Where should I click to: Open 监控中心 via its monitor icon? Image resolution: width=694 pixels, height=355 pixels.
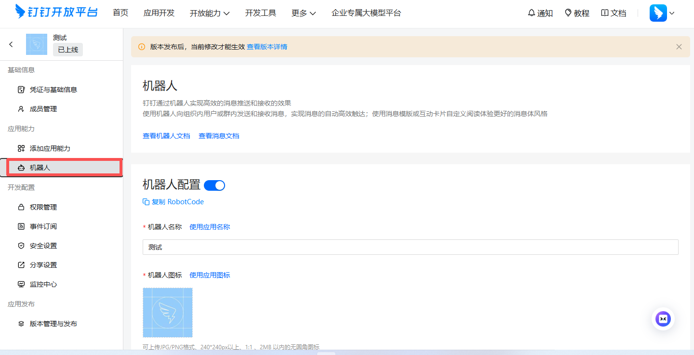(21, 284)
